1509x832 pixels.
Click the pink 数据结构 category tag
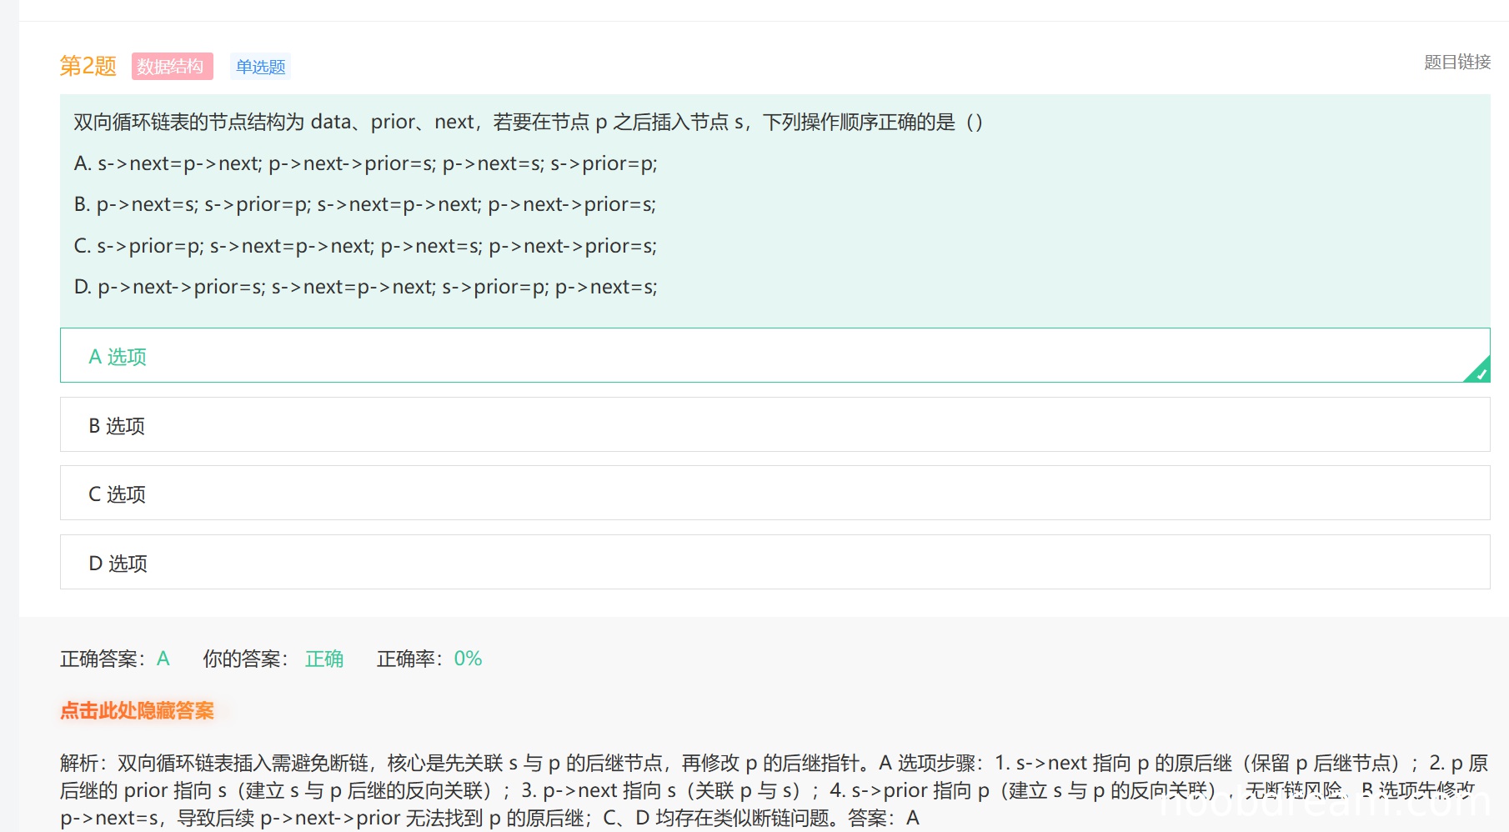pos(172,67)
